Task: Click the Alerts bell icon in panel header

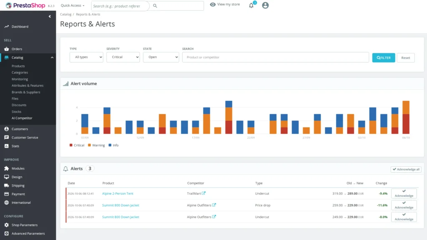Action: (65, 169)
